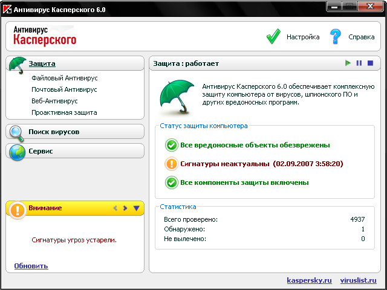
Task: Show previous notification with left arrow
Action: pos(115,208)
